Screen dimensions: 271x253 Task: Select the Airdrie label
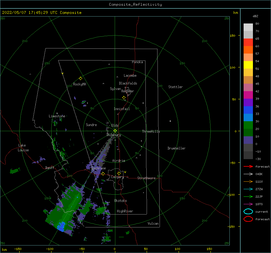point(119,161)
